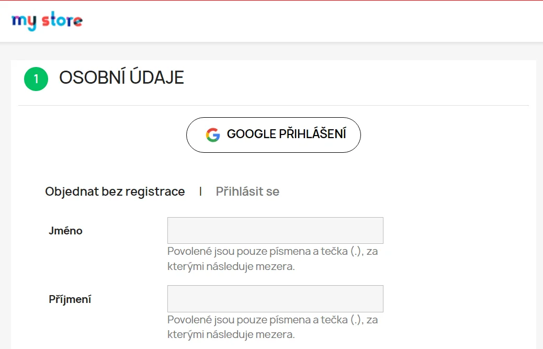Click the helper text under Jméno field

coord(273,258)
